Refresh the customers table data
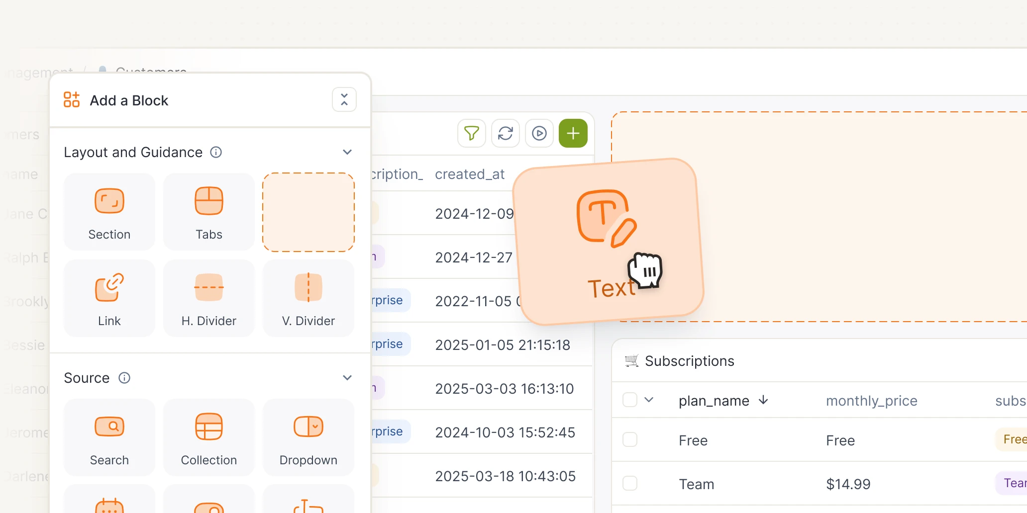 506,133
